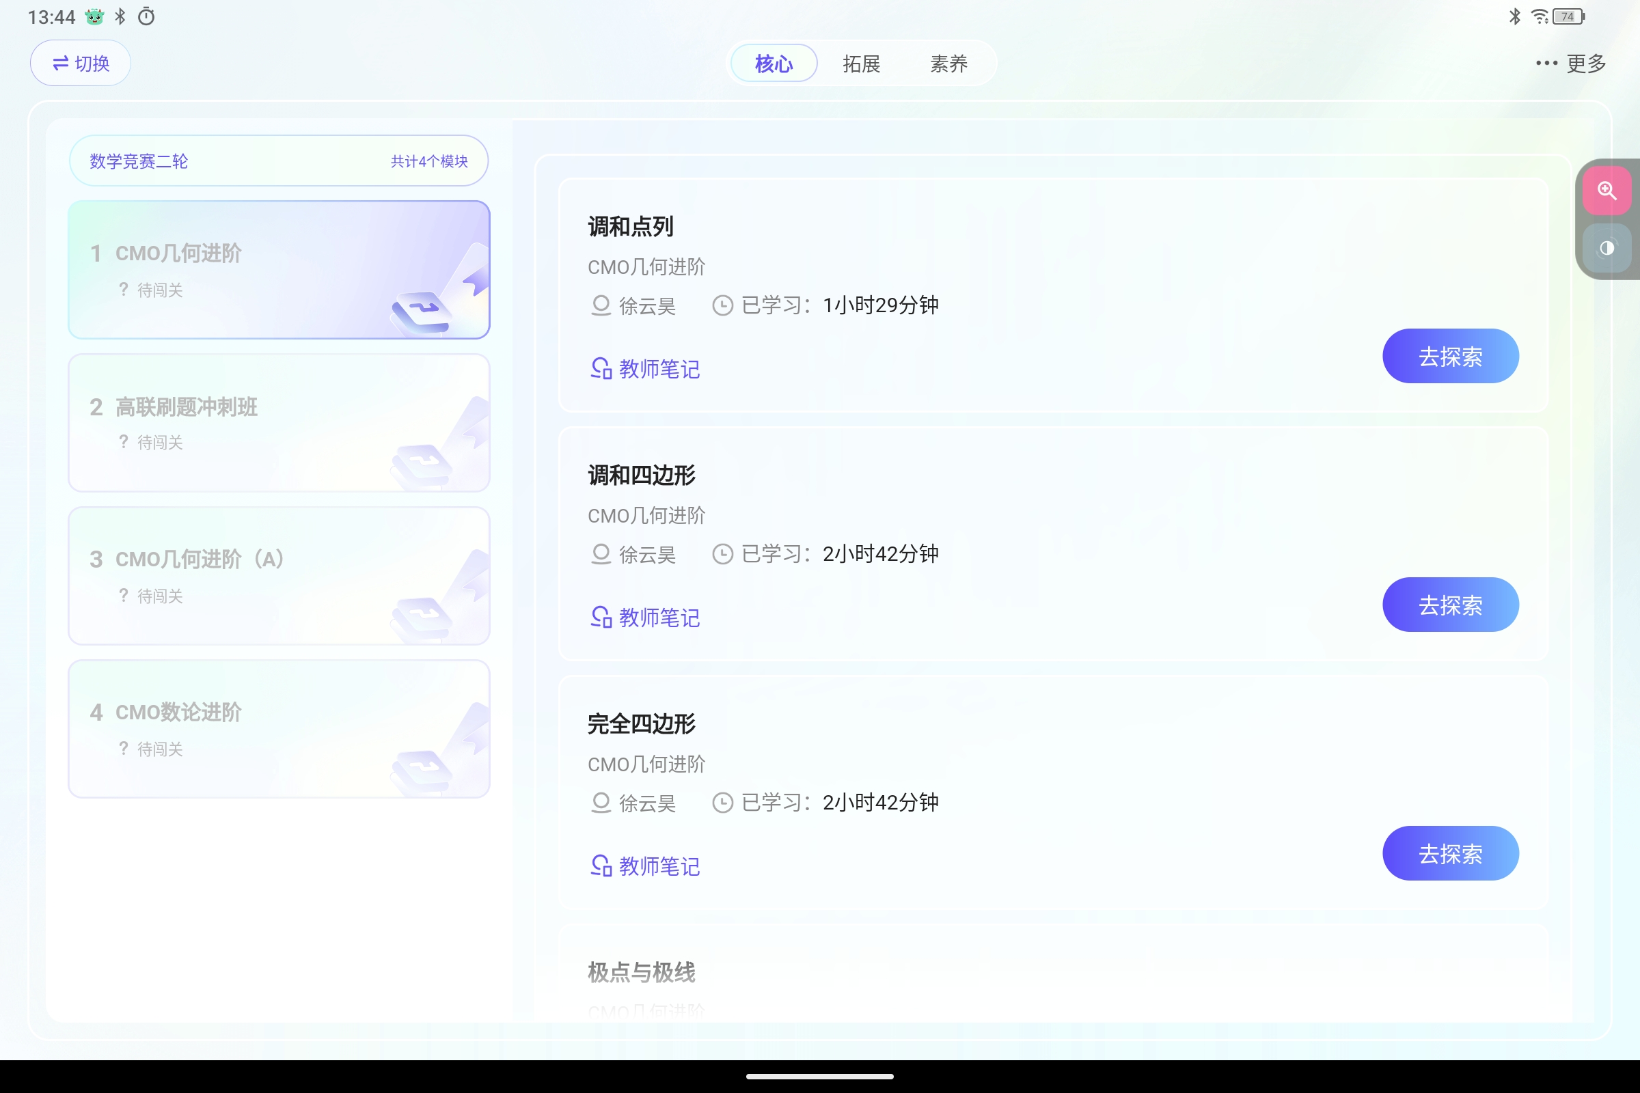Viewport: 1640px width, 1093px height.
Task: Open the 数学竞赛二轮 course header
Action: 279,161
